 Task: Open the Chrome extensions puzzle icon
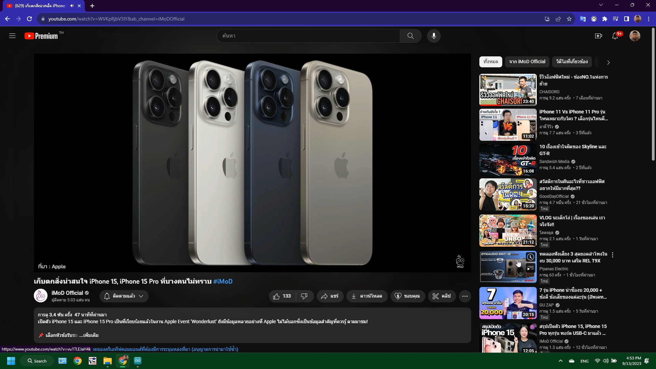[605, 19]
